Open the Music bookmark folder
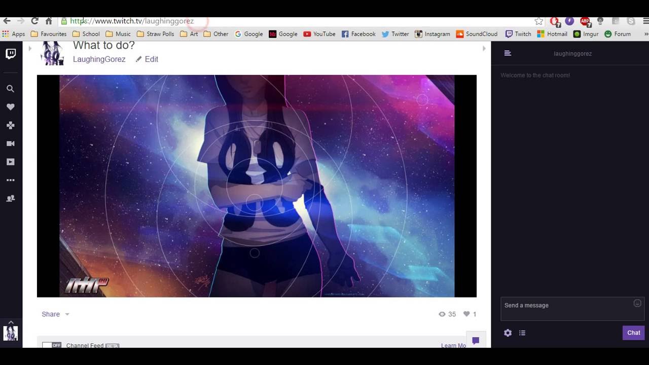Screen dimensions: 649x365 118,34
